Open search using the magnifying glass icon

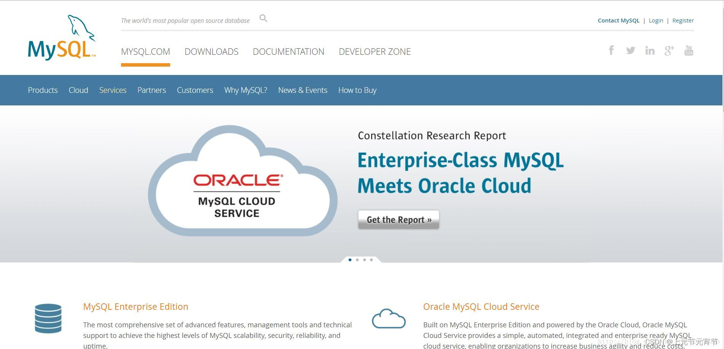[263, 18]
